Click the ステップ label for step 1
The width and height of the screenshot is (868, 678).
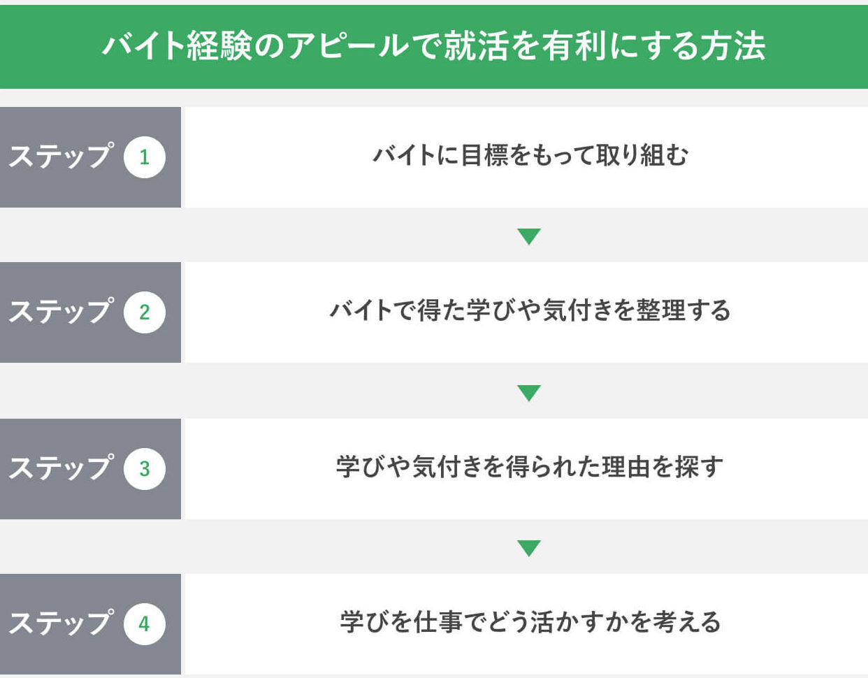click(x=61, y=156)
